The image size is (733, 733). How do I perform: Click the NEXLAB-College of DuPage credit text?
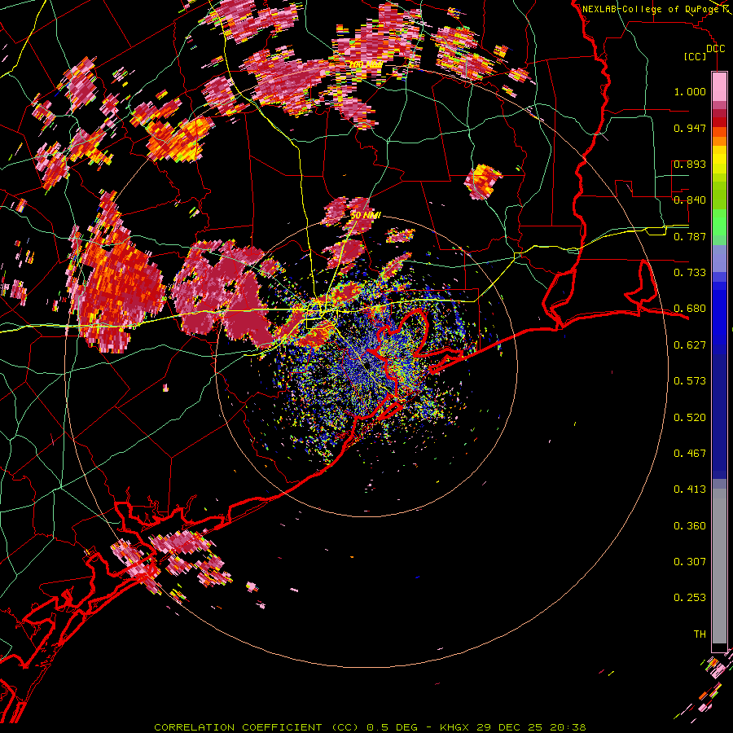coord(651,9)
